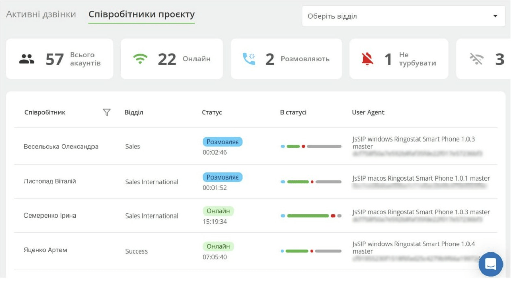Click the Success department cell
512x281 pixels.
coord(136,251)
